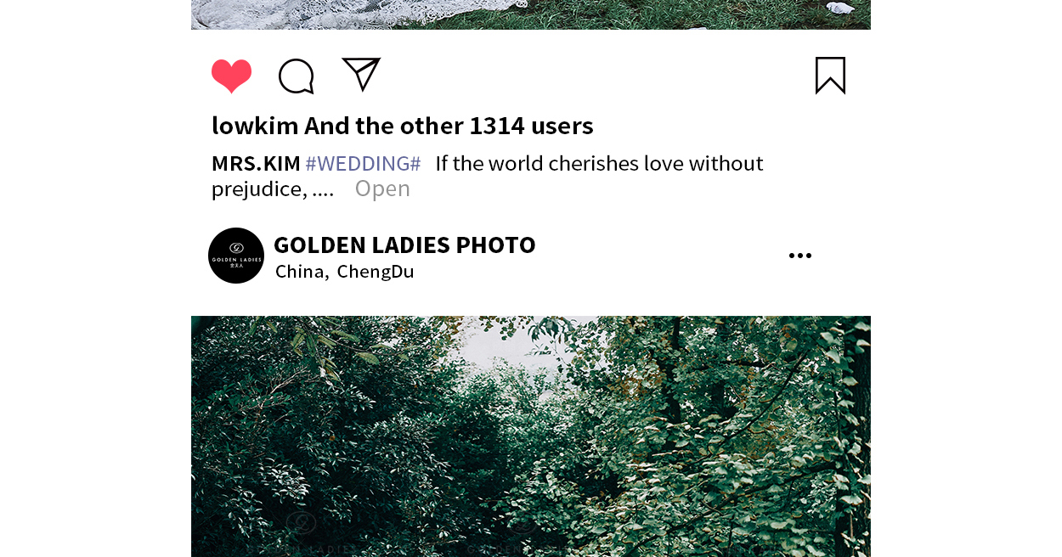Image resolution: width=1062 pixels, height=557 pixels.
Task: Open the GOLDEN LADIES PHOTO profile name
Action: pos(404,245)
